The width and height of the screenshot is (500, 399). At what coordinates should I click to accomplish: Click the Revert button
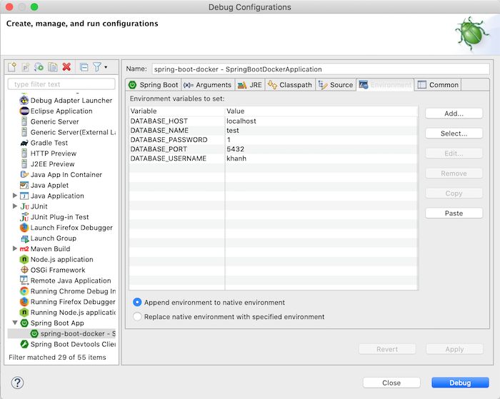coord(387,349)
